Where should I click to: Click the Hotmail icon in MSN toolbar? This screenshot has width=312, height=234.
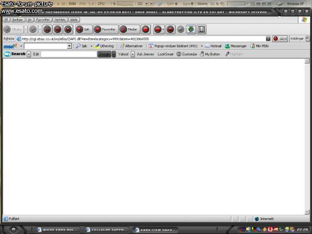[x=207, y=46]
